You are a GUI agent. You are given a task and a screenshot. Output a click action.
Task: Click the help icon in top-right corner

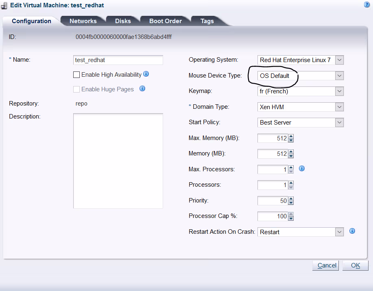pos(367,4)
